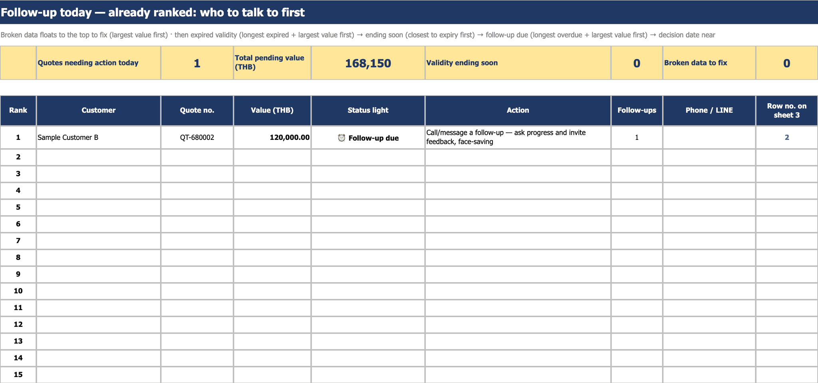Click the 'Status light' column header
Screen dimensions: 818x383
[368, 110]
